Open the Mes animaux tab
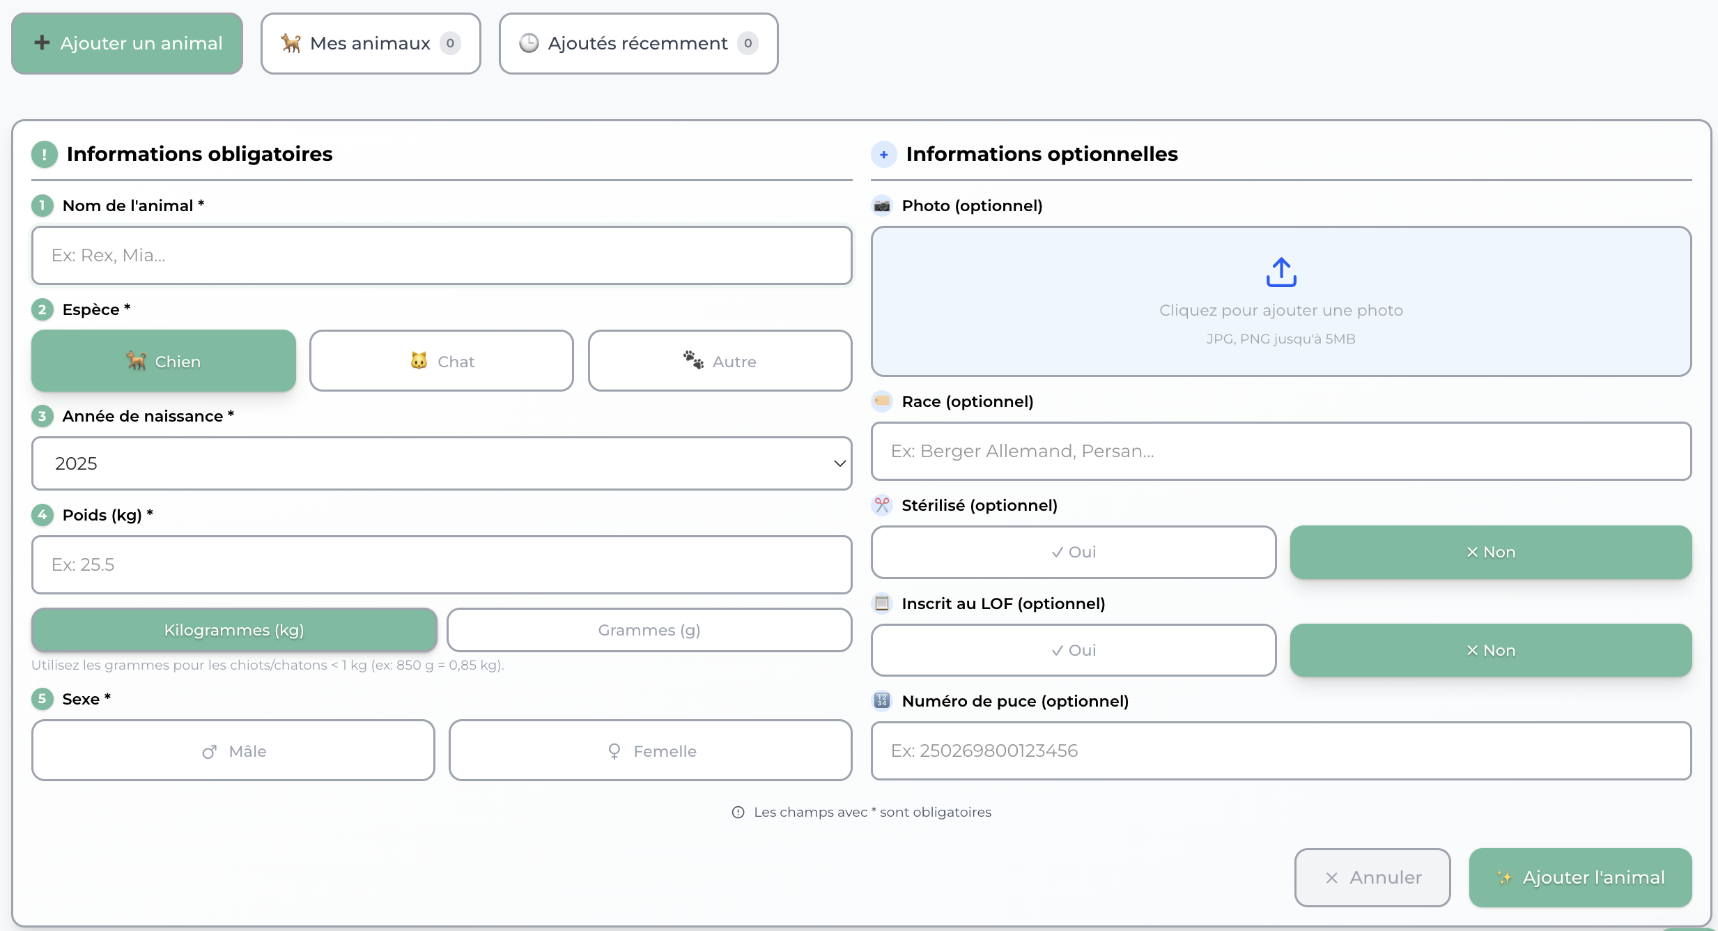1718x931 pixels. pos(371,43)
